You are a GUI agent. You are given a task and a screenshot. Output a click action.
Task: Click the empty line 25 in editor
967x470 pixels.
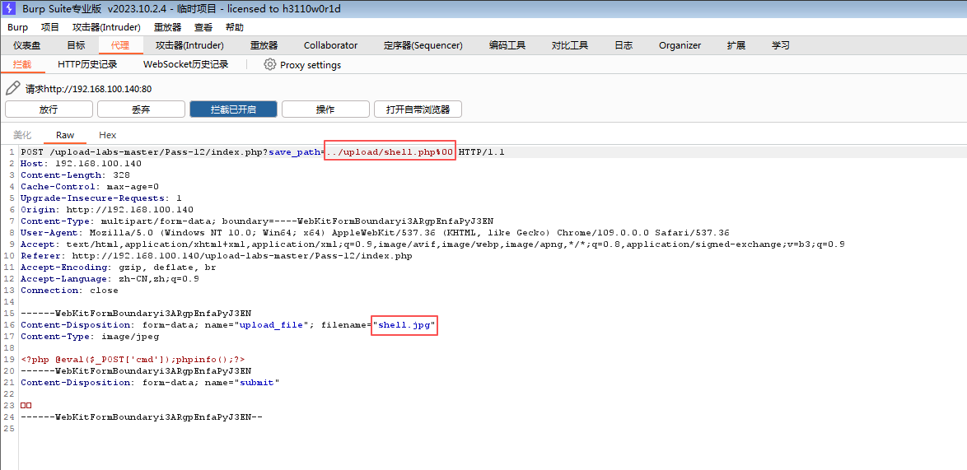[x=492, y=429]
